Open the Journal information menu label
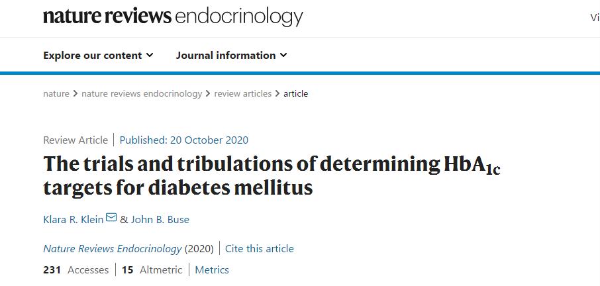Viewport: 600px width, 286px height. tap(226, 56)
